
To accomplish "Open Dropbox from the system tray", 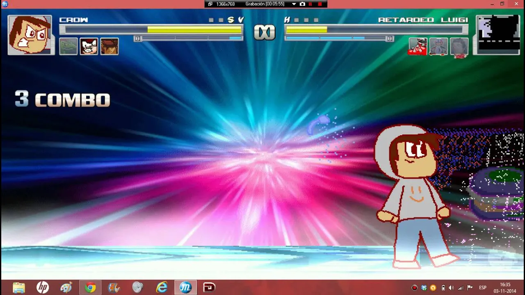I will coord(424,288).
